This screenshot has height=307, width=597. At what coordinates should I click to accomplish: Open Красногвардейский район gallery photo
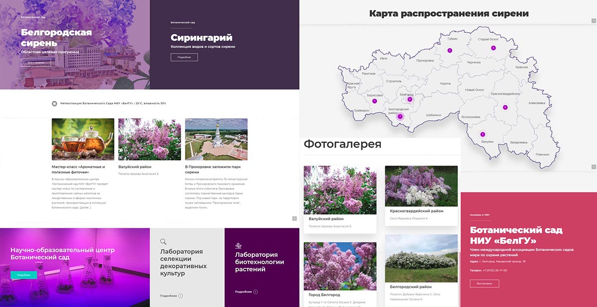[x=421, y=186]
